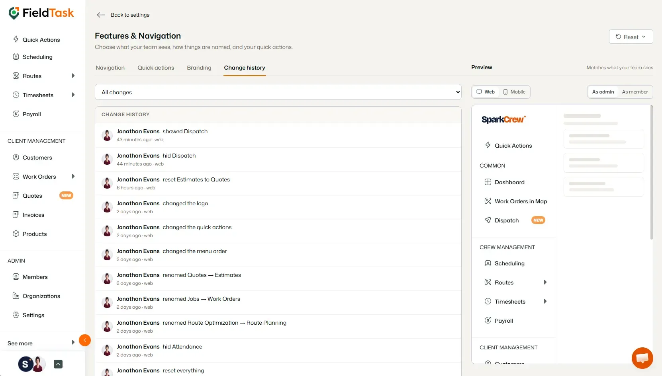
Task: Click the Members icon under Admin
Action: (16, 277)
